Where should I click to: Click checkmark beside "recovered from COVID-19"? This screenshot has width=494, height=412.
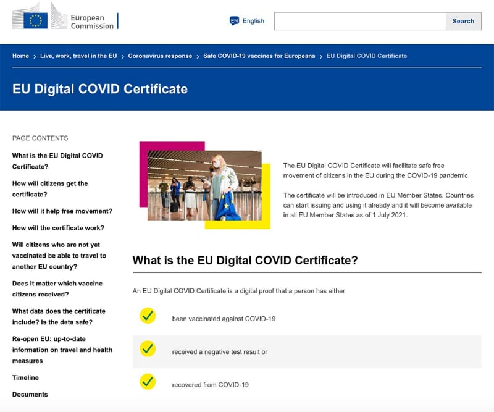click(147, 382)
